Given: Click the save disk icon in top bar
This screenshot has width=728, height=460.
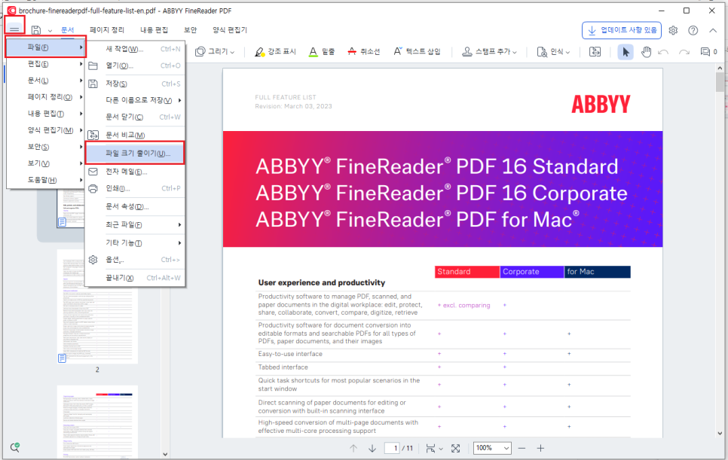Looking at the screenshot, I should coord(35,30).
